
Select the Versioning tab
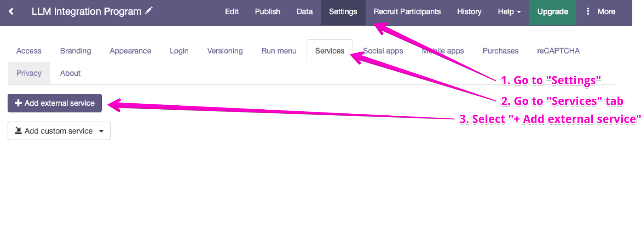[x=225, y=51]
